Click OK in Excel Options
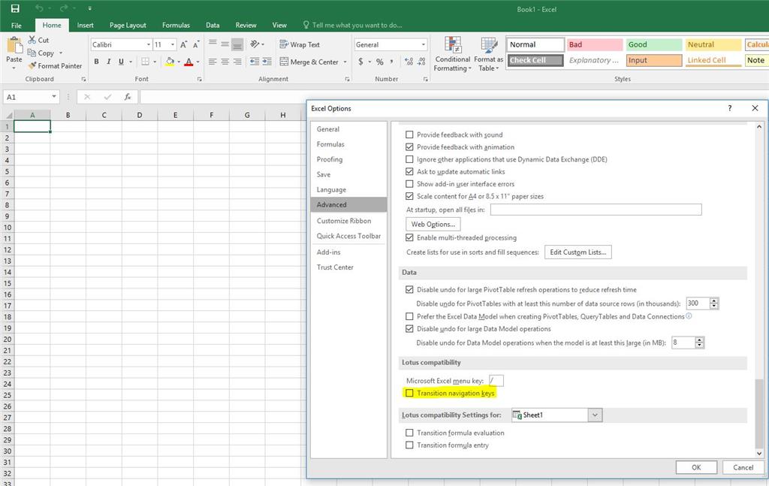The width and height of the screenshot is (769, 486). coord(696,467)
